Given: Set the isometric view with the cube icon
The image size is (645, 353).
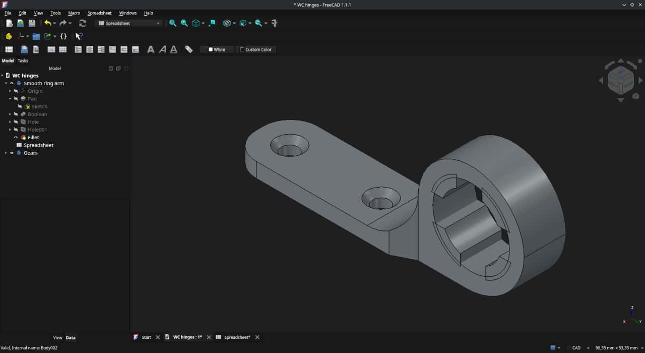Looking at the screenshot, I should pyautogui.click(x=196, y=23).
